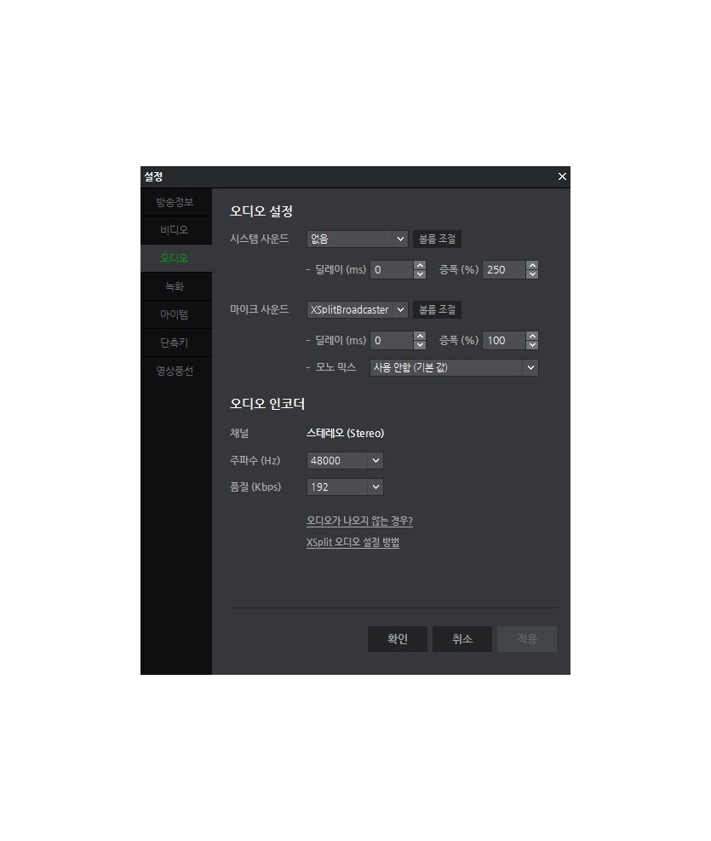Decrease system sound 증폭 from 250
Viewport: 711px width, 841px height.
tap(532, 274)
